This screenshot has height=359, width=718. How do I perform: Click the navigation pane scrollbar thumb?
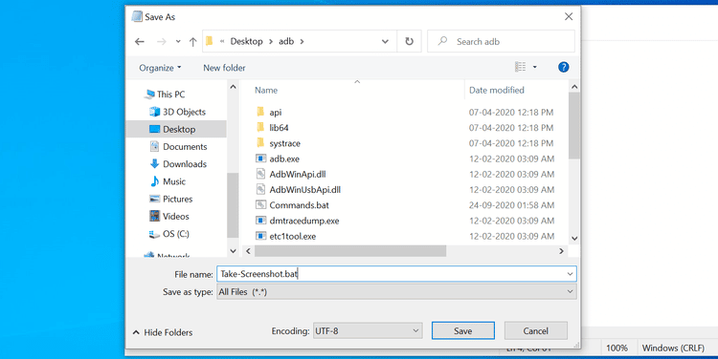(233, 205)
